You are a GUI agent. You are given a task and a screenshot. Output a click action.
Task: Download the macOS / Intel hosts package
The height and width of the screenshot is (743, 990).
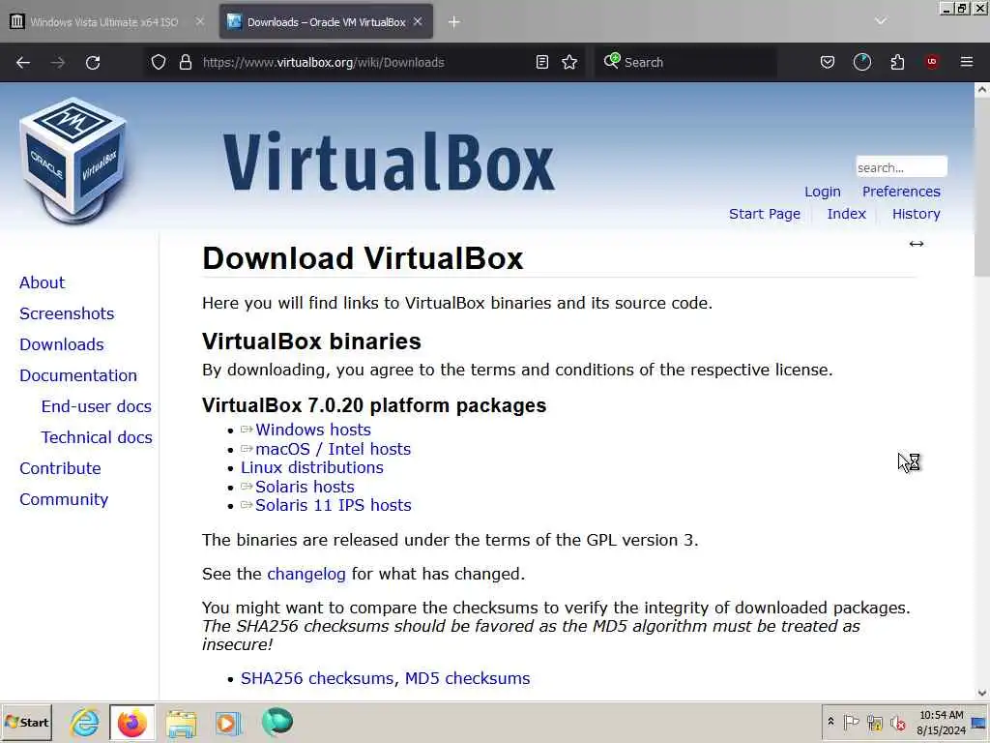point(333,449)
